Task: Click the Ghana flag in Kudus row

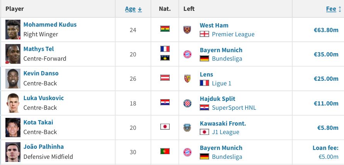Action: (165, 29)
